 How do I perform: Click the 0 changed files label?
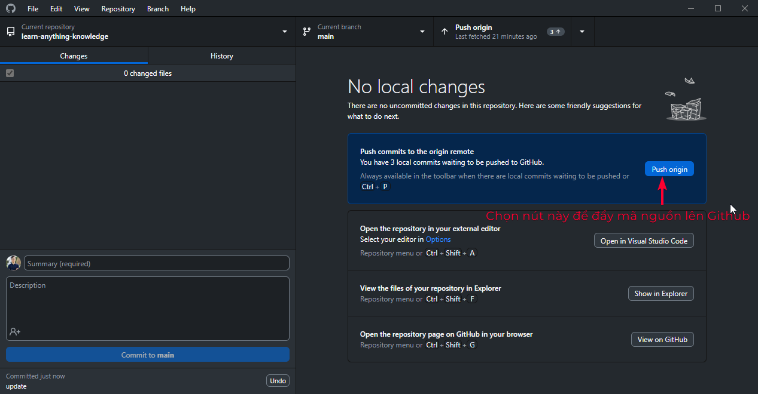coord(148,73)
